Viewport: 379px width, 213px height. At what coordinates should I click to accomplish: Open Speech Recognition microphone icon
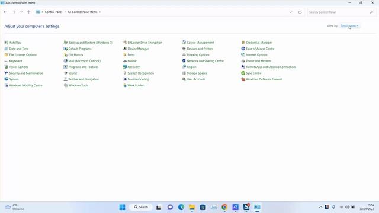[x=125, y=73]
